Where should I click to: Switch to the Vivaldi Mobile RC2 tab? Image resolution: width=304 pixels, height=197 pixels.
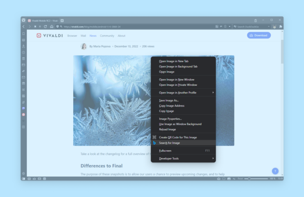pyautogui.click(x=43, y=21)
